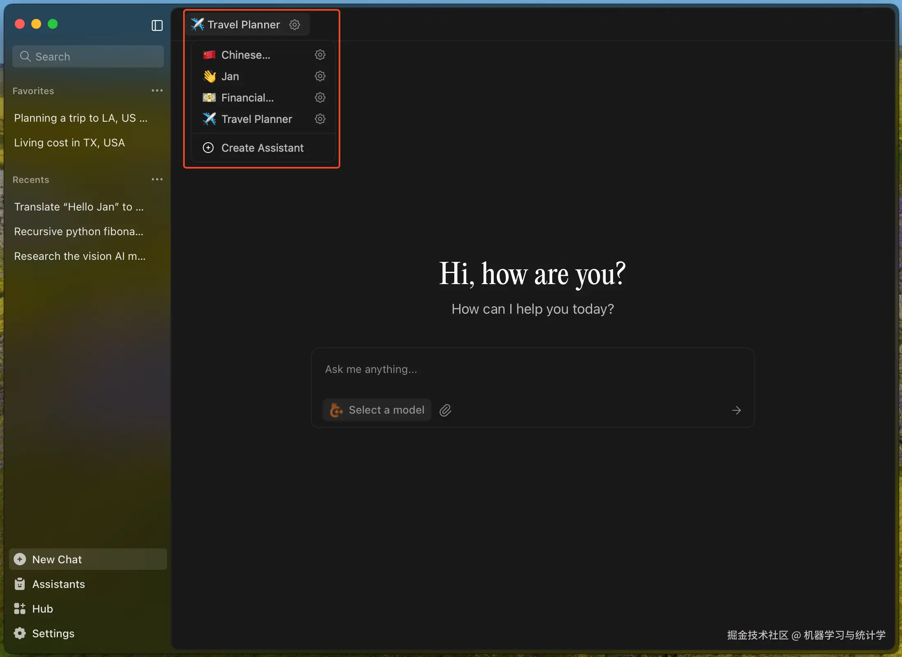Send message using the arrow icon
The width and height of the screenshot is (902, 657).
736,410
